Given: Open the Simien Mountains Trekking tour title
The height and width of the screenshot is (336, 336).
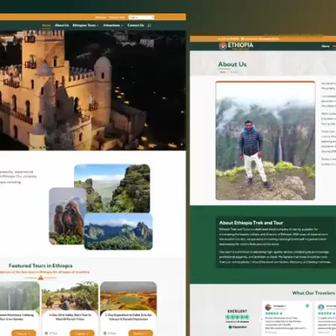Looking at the screenshot, I should [x=16, y=317].
